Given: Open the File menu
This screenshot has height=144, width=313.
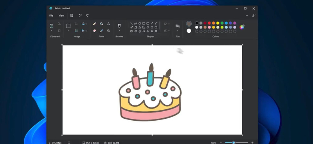Looking at the screenshot, I should (51, 16).
